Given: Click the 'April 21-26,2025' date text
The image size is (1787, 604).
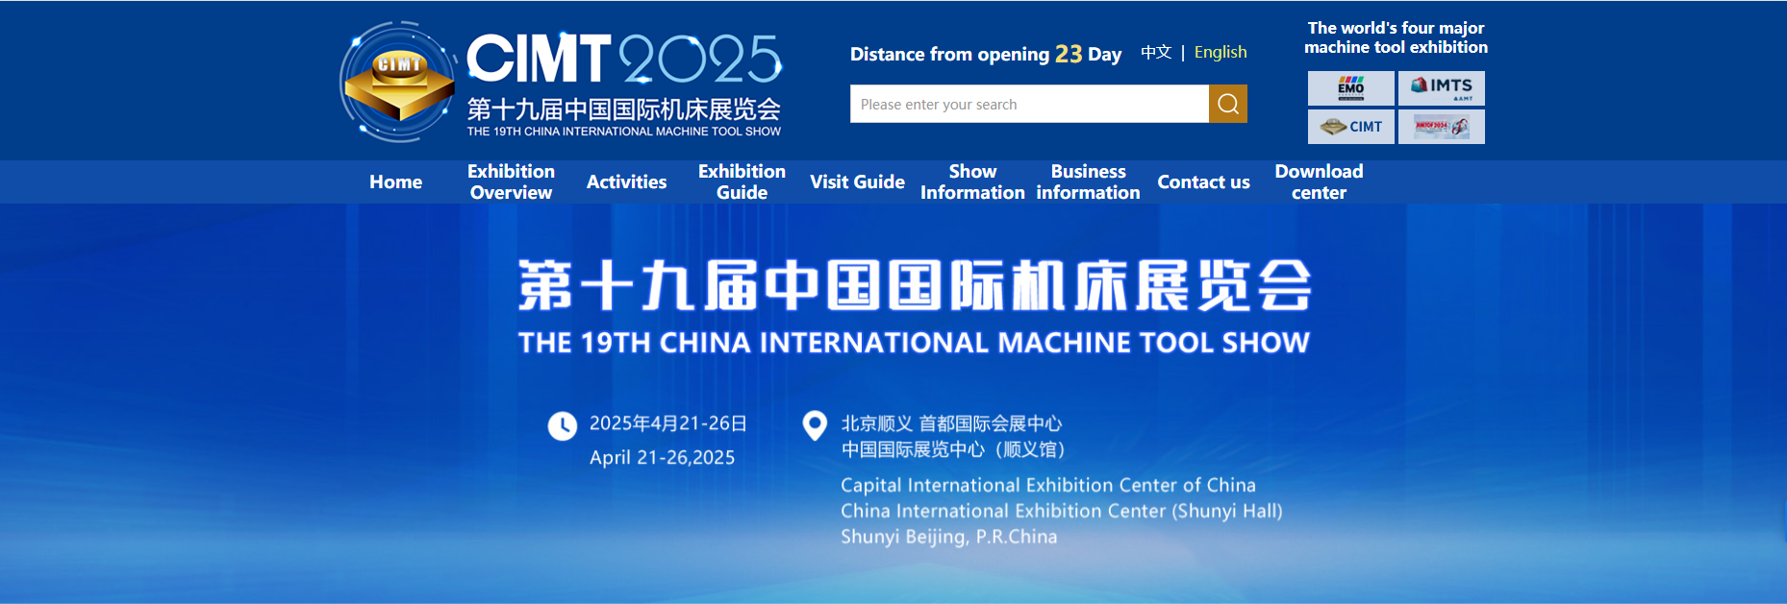Looking at the screenshot, I should coord(662,458).
